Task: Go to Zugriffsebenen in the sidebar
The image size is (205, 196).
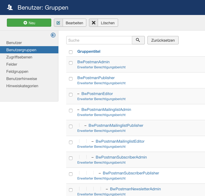Action: coord(19,57)
